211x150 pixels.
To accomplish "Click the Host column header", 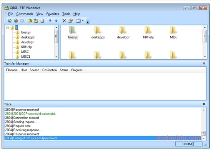I will click(23, 70).
